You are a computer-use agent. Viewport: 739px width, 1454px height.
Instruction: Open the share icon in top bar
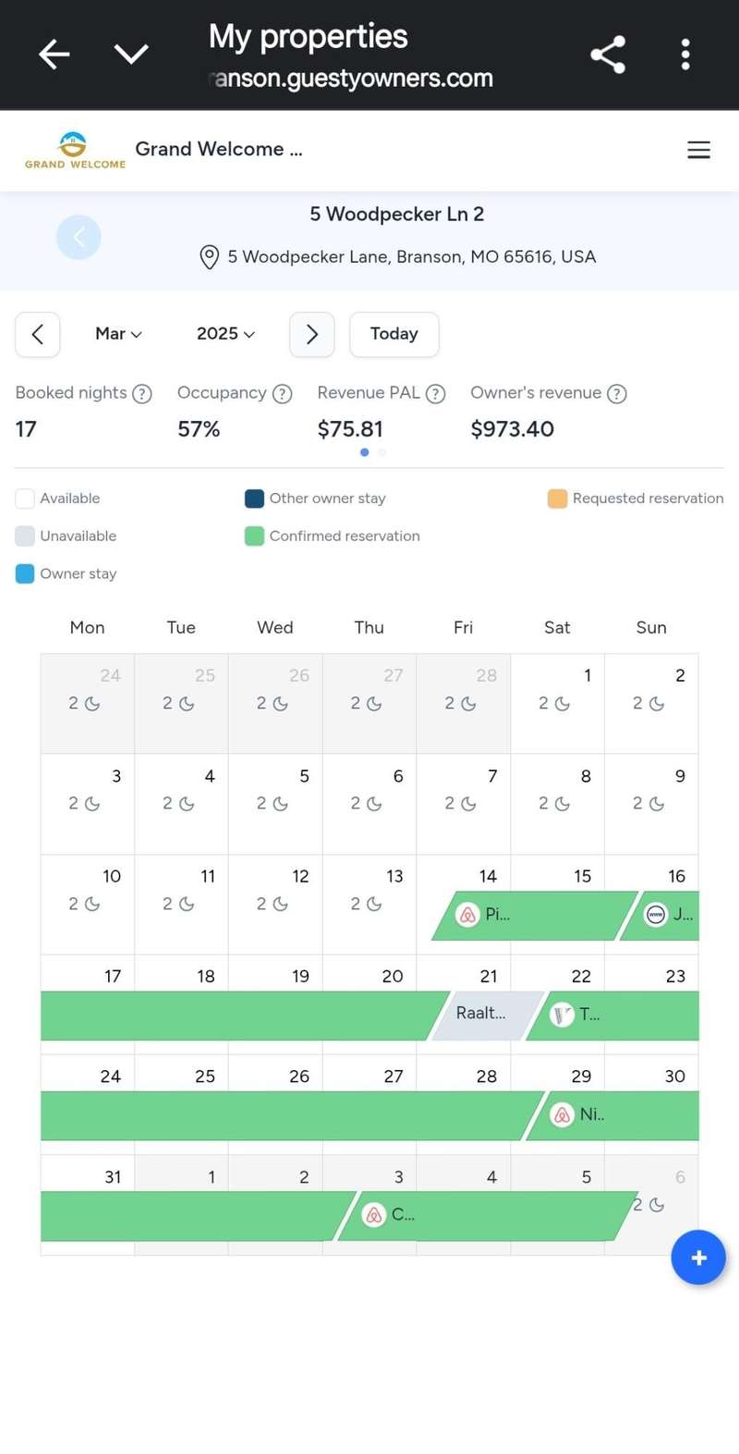(608, 55)
